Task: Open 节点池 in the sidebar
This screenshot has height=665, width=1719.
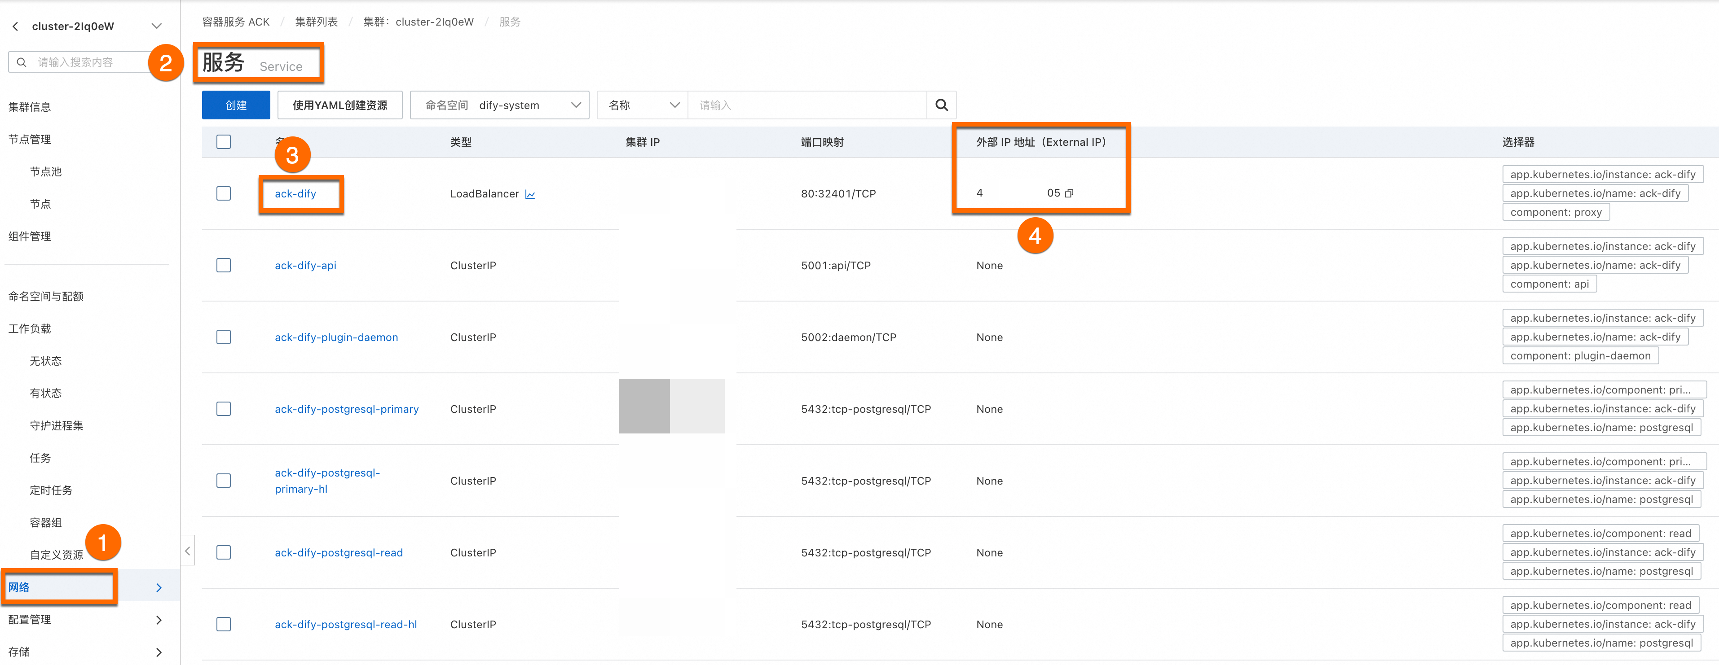Action: 45,171
